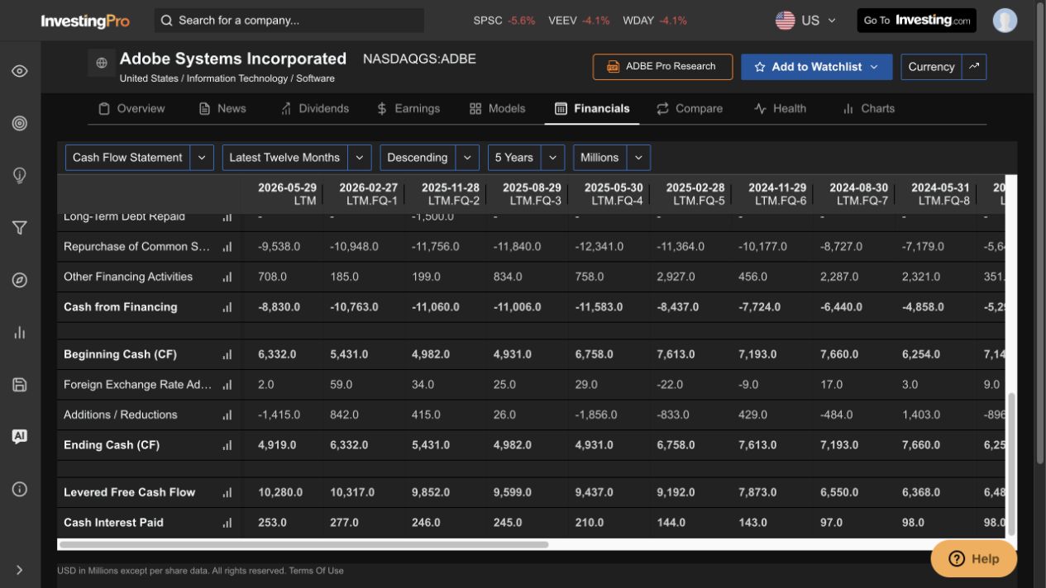Select the Ending Cash value 4,919.0
This screenshot has height=588, width=1046.
(277, 445)
